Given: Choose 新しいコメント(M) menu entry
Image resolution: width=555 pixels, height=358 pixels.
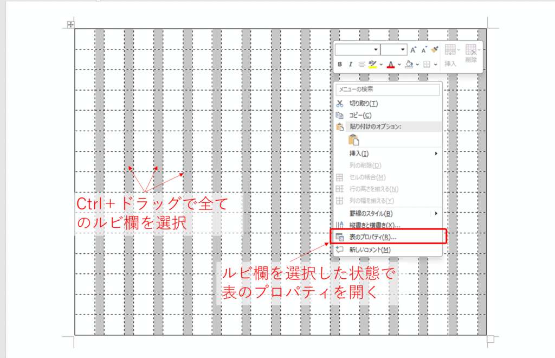Looking at the screenshot, I should (x=388, y=250).
